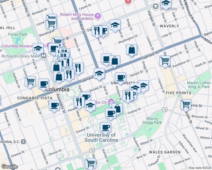Click the shopping cart marker beside Gadsden St

click(30, 82)
